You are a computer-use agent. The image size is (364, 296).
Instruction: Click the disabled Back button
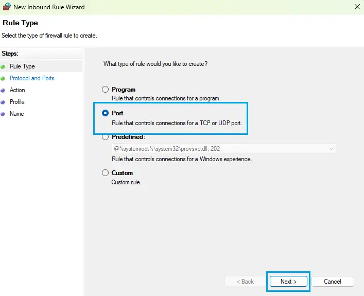[245, 282]
